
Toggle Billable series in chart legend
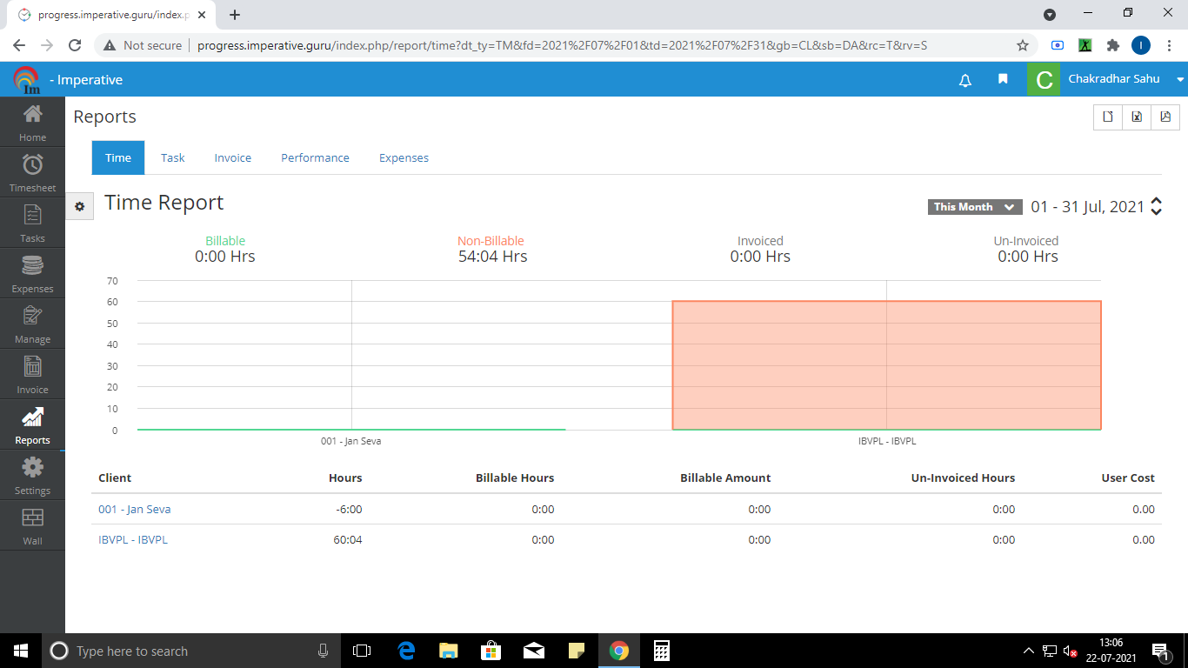coord(225,241)
